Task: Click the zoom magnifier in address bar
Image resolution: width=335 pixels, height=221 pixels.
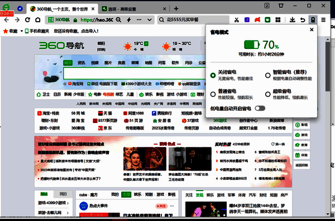Action: 118,20
